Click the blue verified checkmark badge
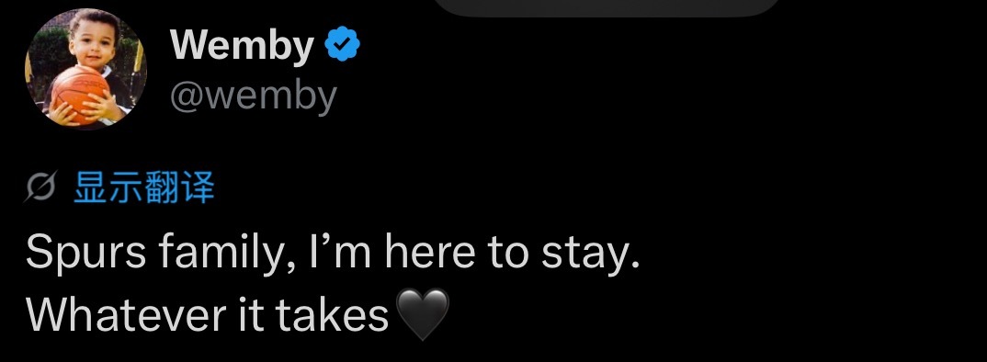 pyautogui.click(x=342, y=43)
